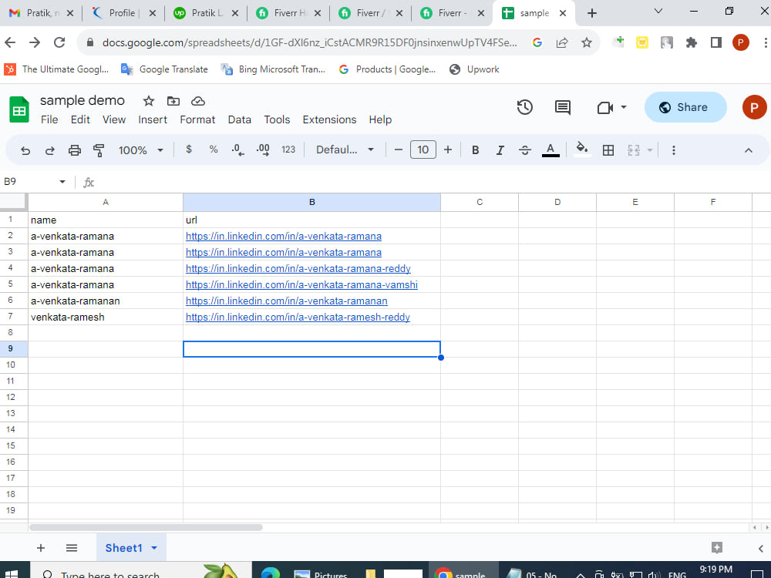The width and height of the screenshot is (771, 578).
Task: Open version history clock icon
Action: [x=524, y=107]
